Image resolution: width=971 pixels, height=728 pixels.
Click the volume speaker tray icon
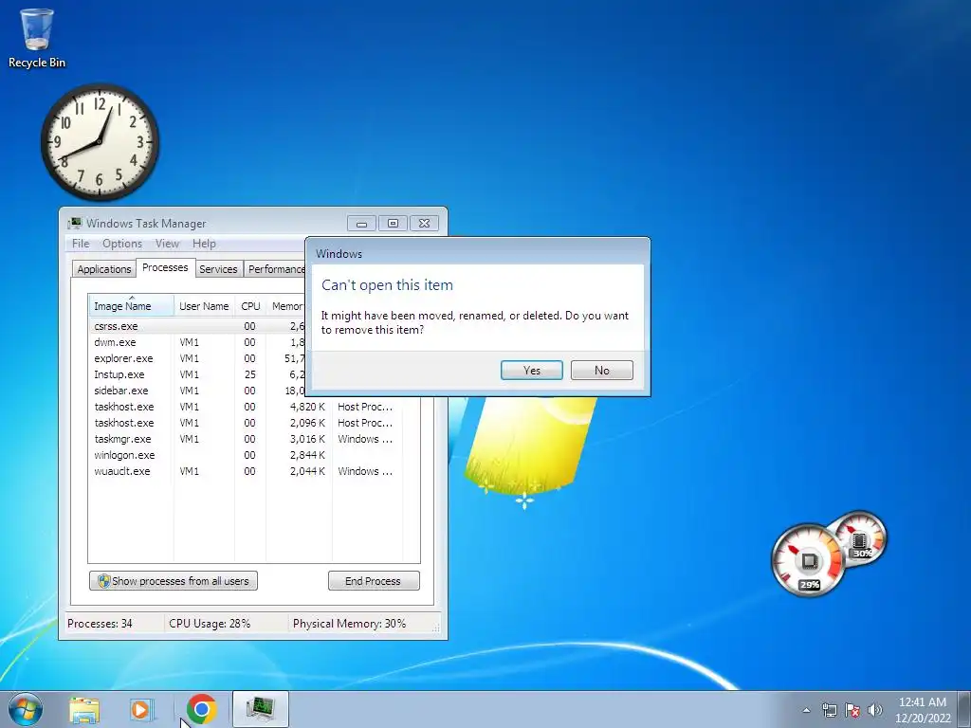pos(875,710)
